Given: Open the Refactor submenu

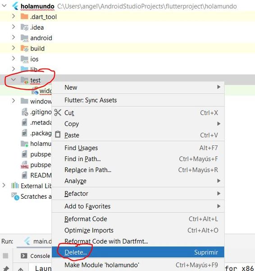Looking at the screenshot, I should 138,194.
